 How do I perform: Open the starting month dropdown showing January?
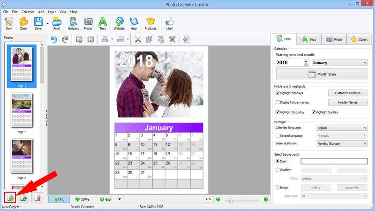[x=339, y=63]
